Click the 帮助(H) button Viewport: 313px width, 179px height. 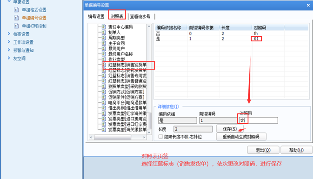pos(296,150)
